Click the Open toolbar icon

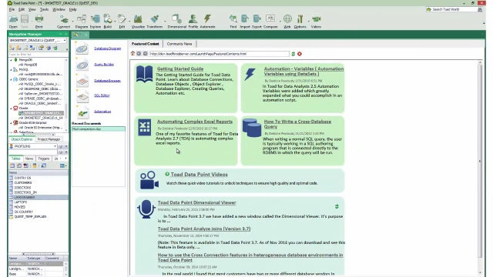coord(13,19)
